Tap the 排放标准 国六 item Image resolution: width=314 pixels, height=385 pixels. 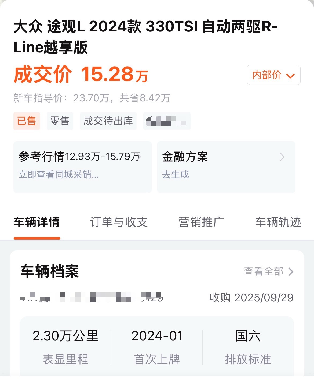[x=248, y=347]
